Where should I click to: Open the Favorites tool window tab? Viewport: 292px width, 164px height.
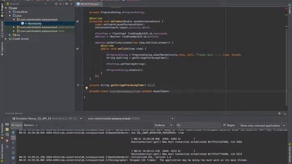pyautogui.click(x=2, y=131)
